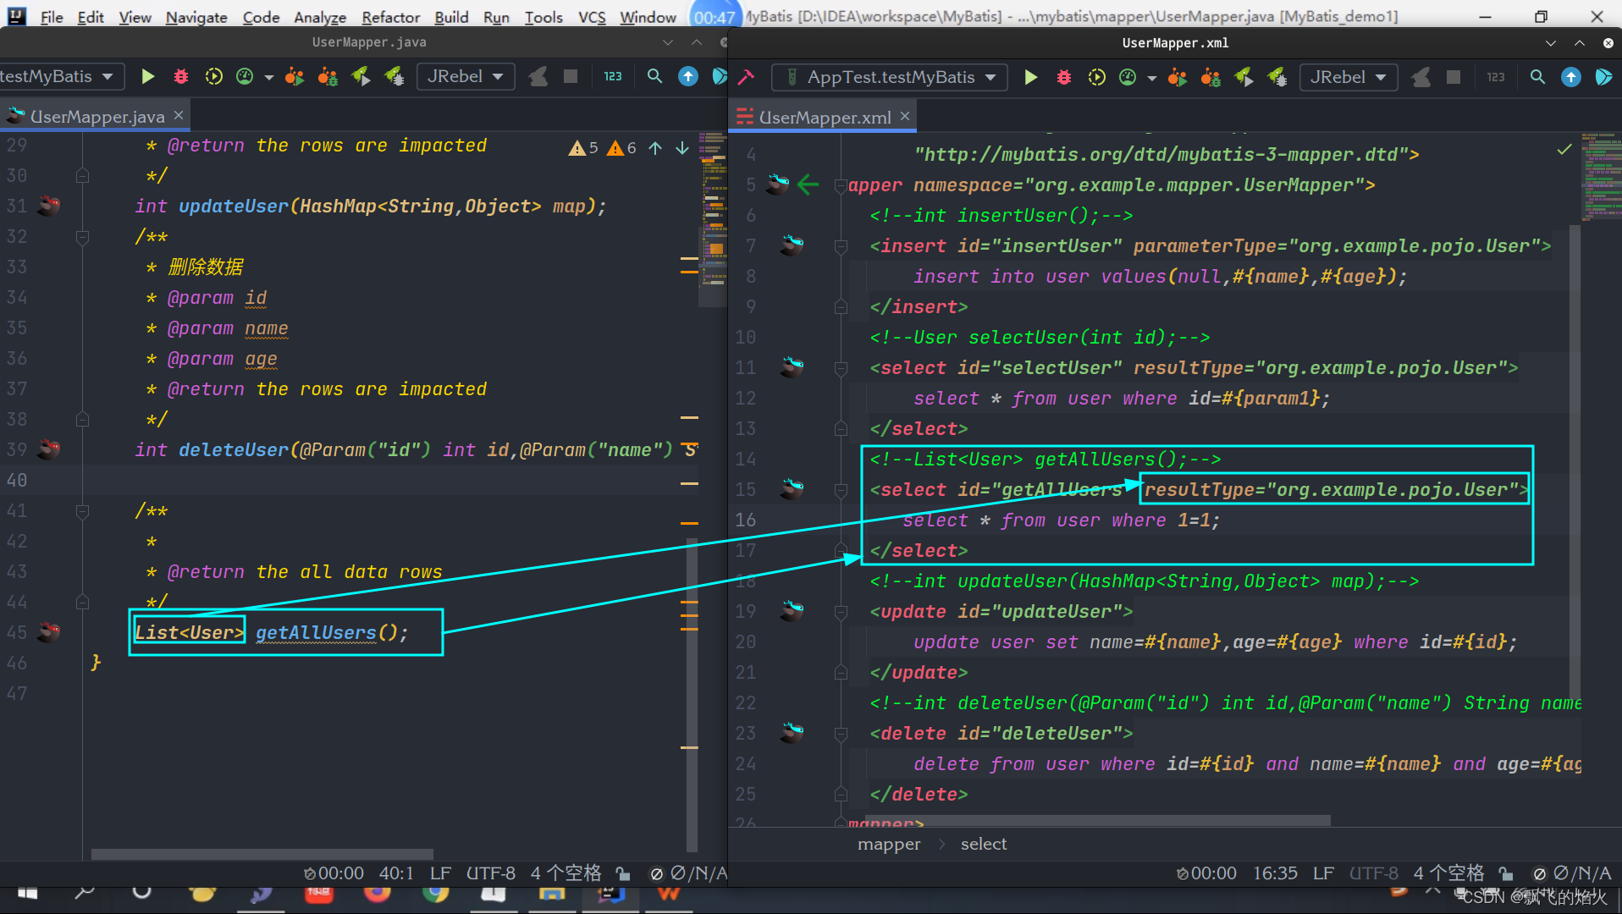Open AppTest.testMyBatis run configuration dropdown
Screen dimensions: 1622x914
coord(889,78)
